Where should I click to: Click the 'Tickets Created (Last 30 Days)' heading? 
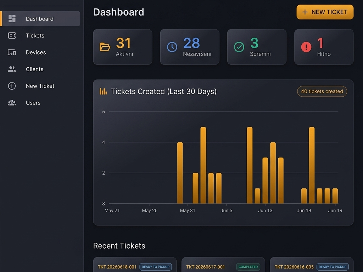[164, 91]
